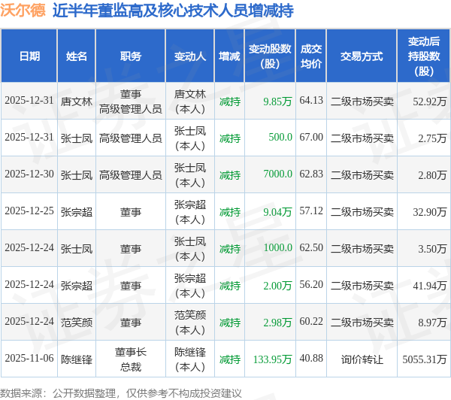Click the name 陈继锋 in the 姓名 column
The image size is (451, 400).
77,359
